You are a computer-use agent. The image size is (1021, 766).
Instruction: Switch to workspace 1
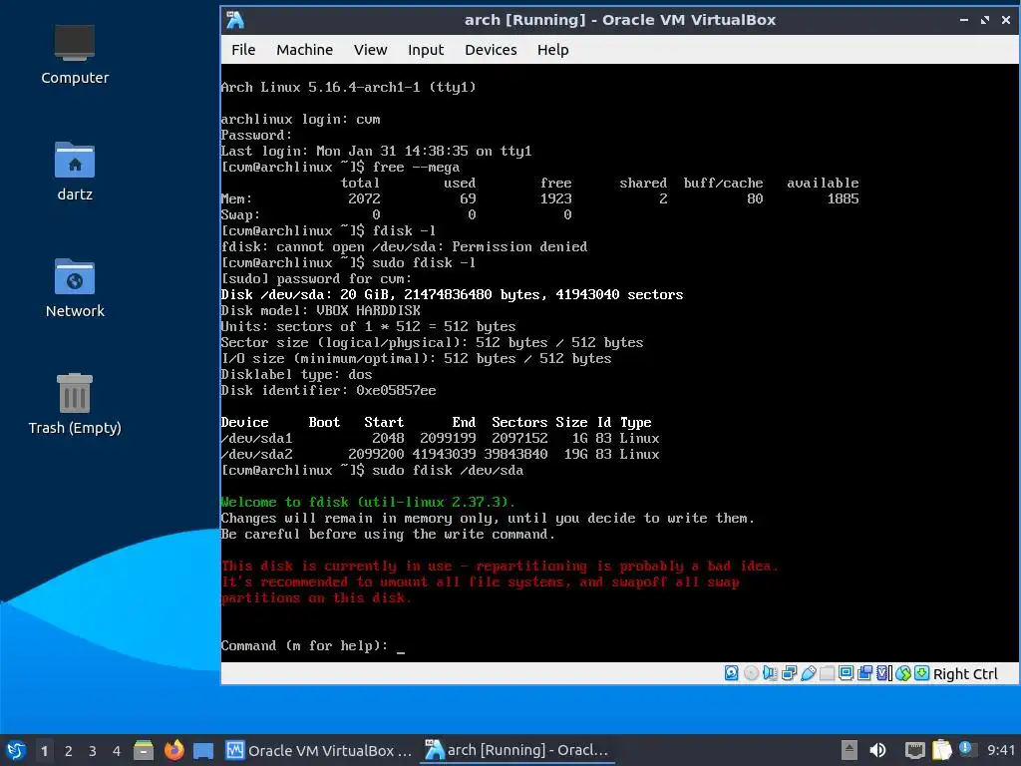(x=44, y=750)
